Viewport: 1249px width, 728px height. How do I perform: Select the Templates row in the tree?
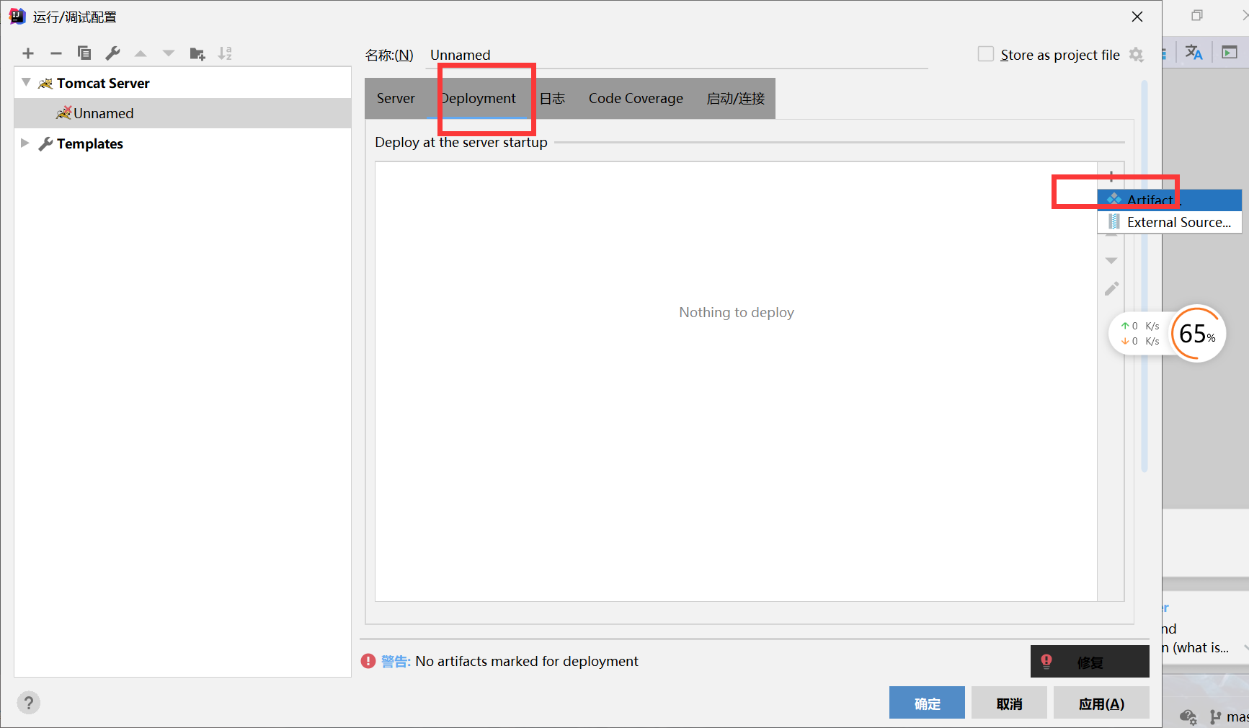pos(183,143)
